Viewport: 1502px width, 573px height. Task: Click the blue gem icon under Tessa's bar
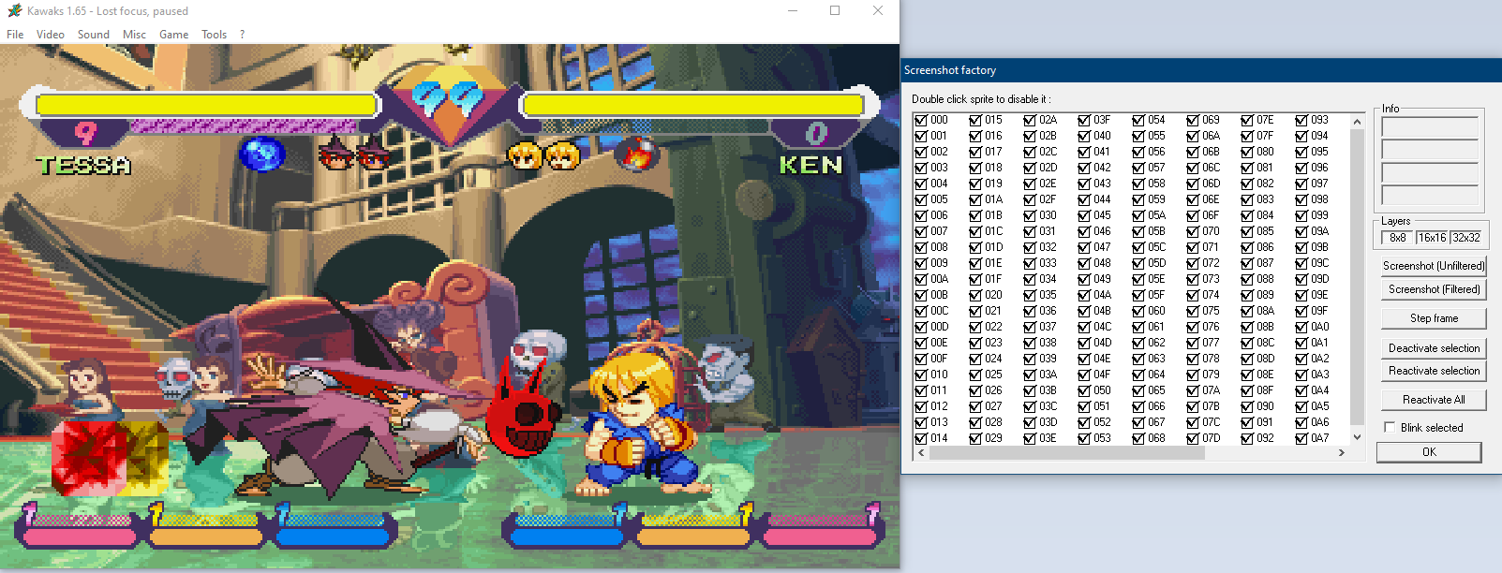pos(261,154)
